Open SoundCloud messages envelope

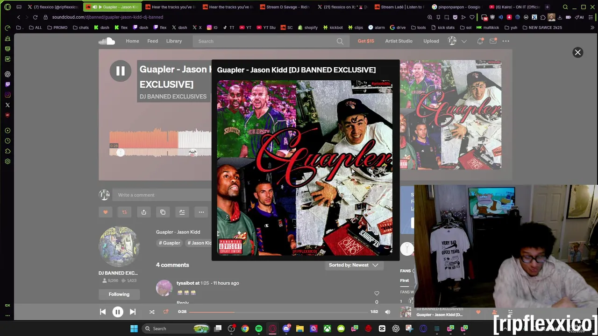(493, 41)
